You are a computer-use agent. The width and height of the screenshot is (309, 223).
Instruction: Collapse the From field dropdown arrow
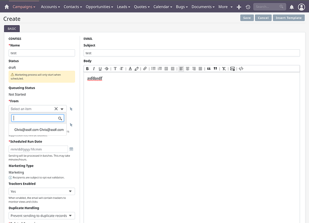pyautogui.click(x=62, y=109)
